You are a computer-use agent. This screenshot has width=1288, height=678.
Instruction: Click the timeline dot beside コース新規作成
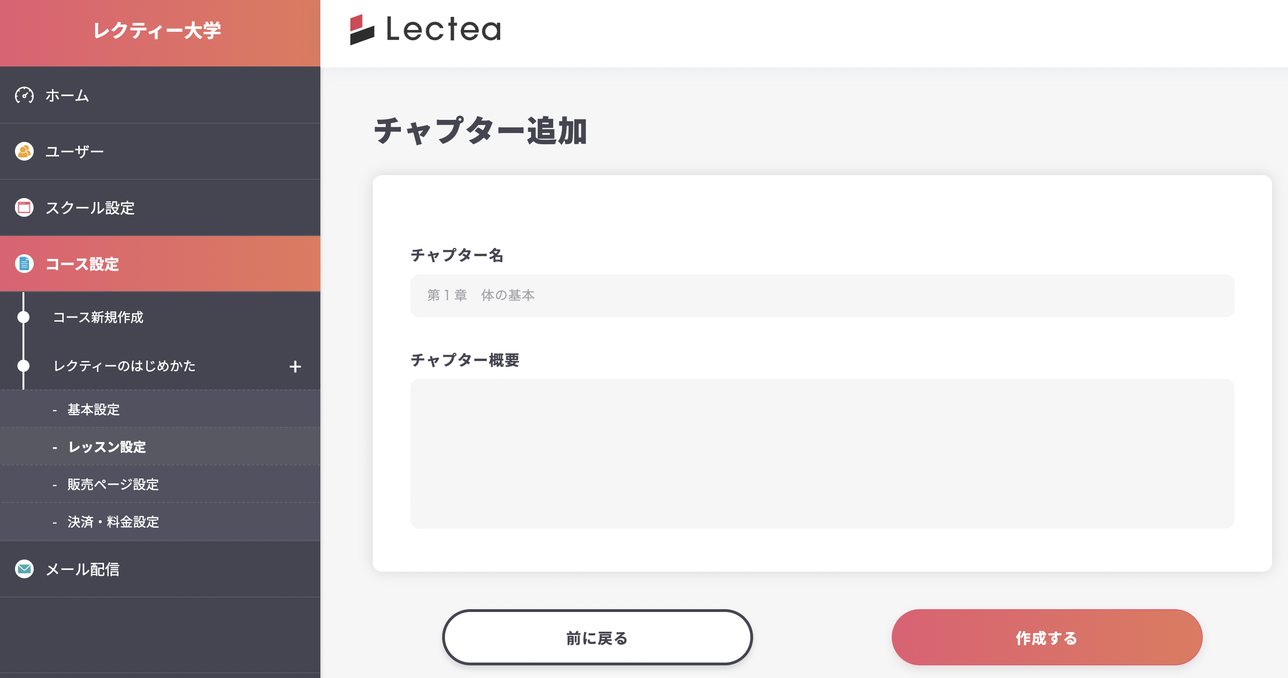(x=23, y=317)
